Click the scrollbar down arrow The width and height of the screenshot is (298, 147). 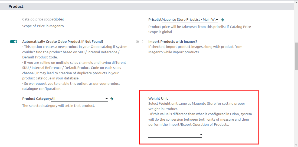(x=296, y=145)
